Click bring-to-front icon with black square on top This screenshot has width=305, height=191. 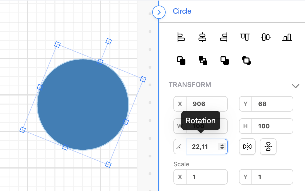click(x=181, y=60)
